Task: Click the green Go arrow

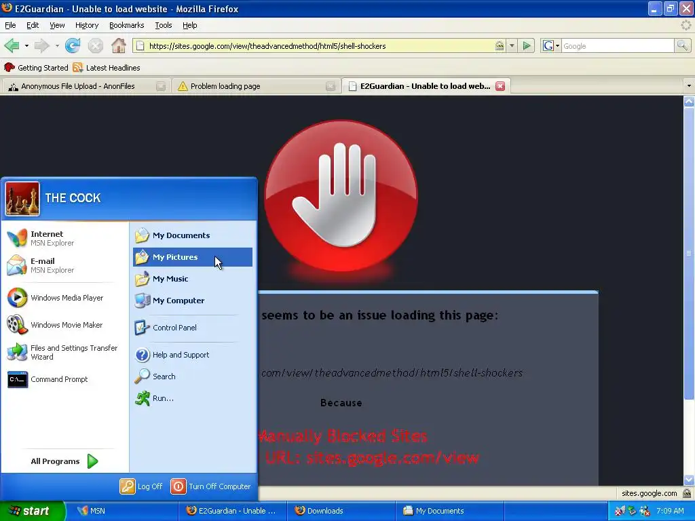Action: (527, 45)
